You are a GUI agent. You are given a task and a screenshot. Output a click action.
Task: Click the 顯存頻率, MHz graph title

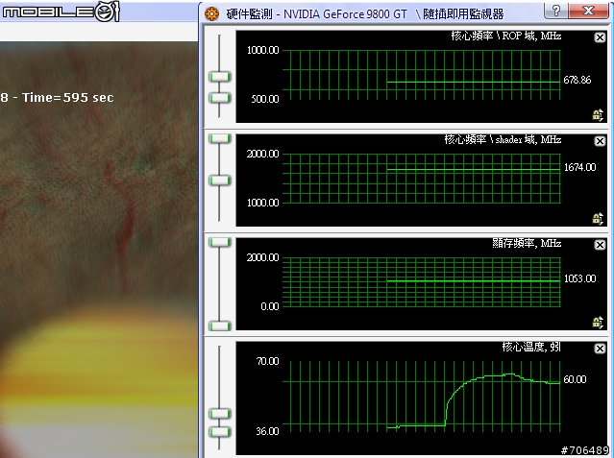(527, 244)
